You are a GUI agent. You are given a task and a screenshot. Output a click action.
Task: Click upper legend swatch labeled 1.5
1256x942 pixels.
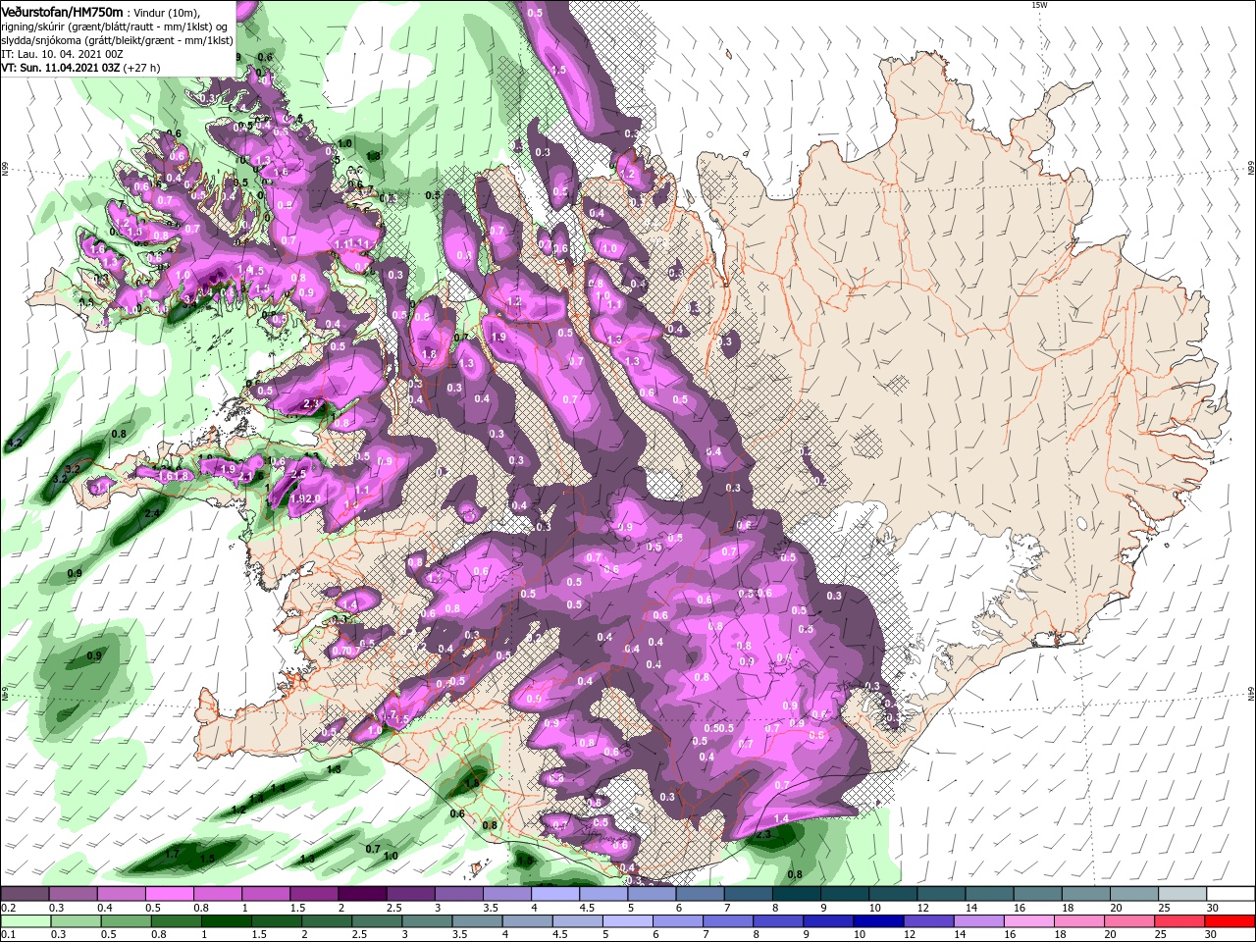(x=314, y=894)
